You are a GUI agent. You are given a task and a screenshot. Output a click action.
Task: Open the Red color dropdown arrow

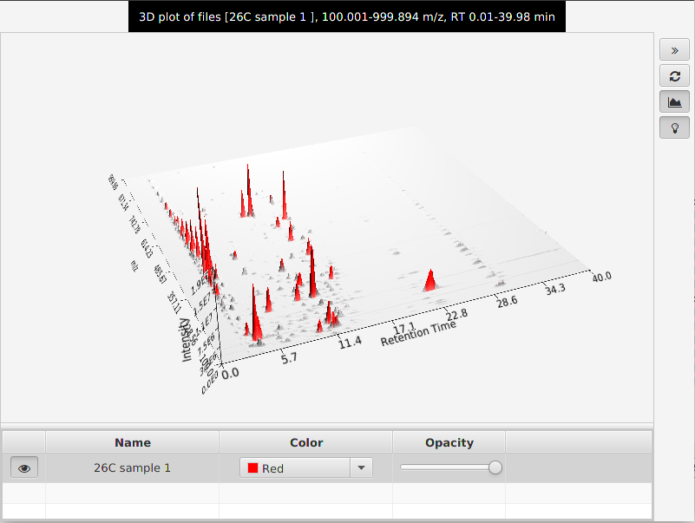point(361,468)
